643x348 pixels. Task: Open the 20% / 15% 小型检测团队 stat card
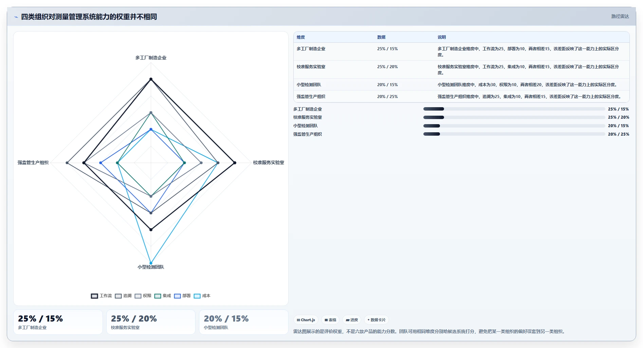tap(243, 322)
